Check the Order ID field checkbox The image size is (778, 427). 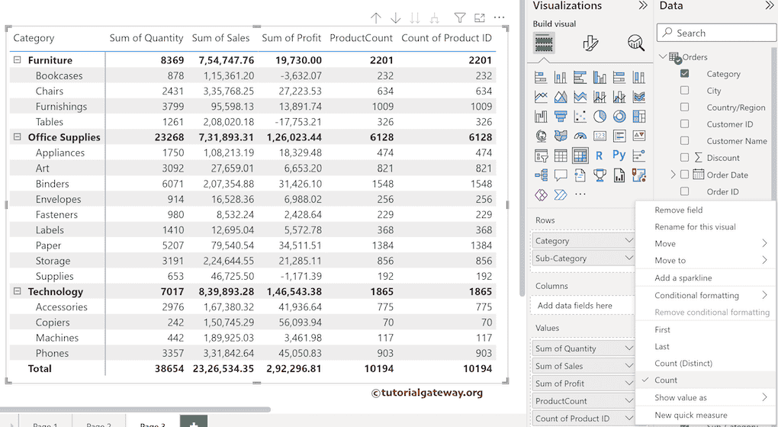pos(685,191)
